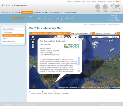Open the Events link
This screenshot has height=106, width=123.
pyautogui.click(x=94, y=2)
